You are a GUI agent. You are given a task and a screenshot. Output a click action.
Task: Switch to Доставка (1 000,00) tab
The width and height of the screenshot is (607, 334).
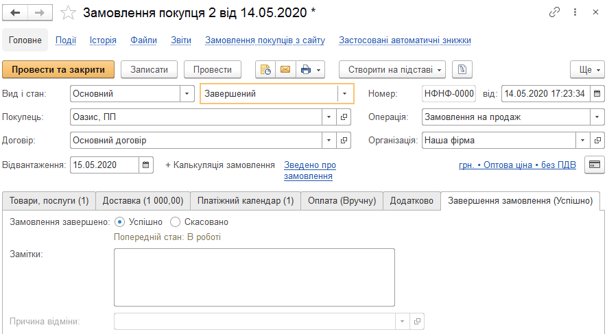coord(143,201)
